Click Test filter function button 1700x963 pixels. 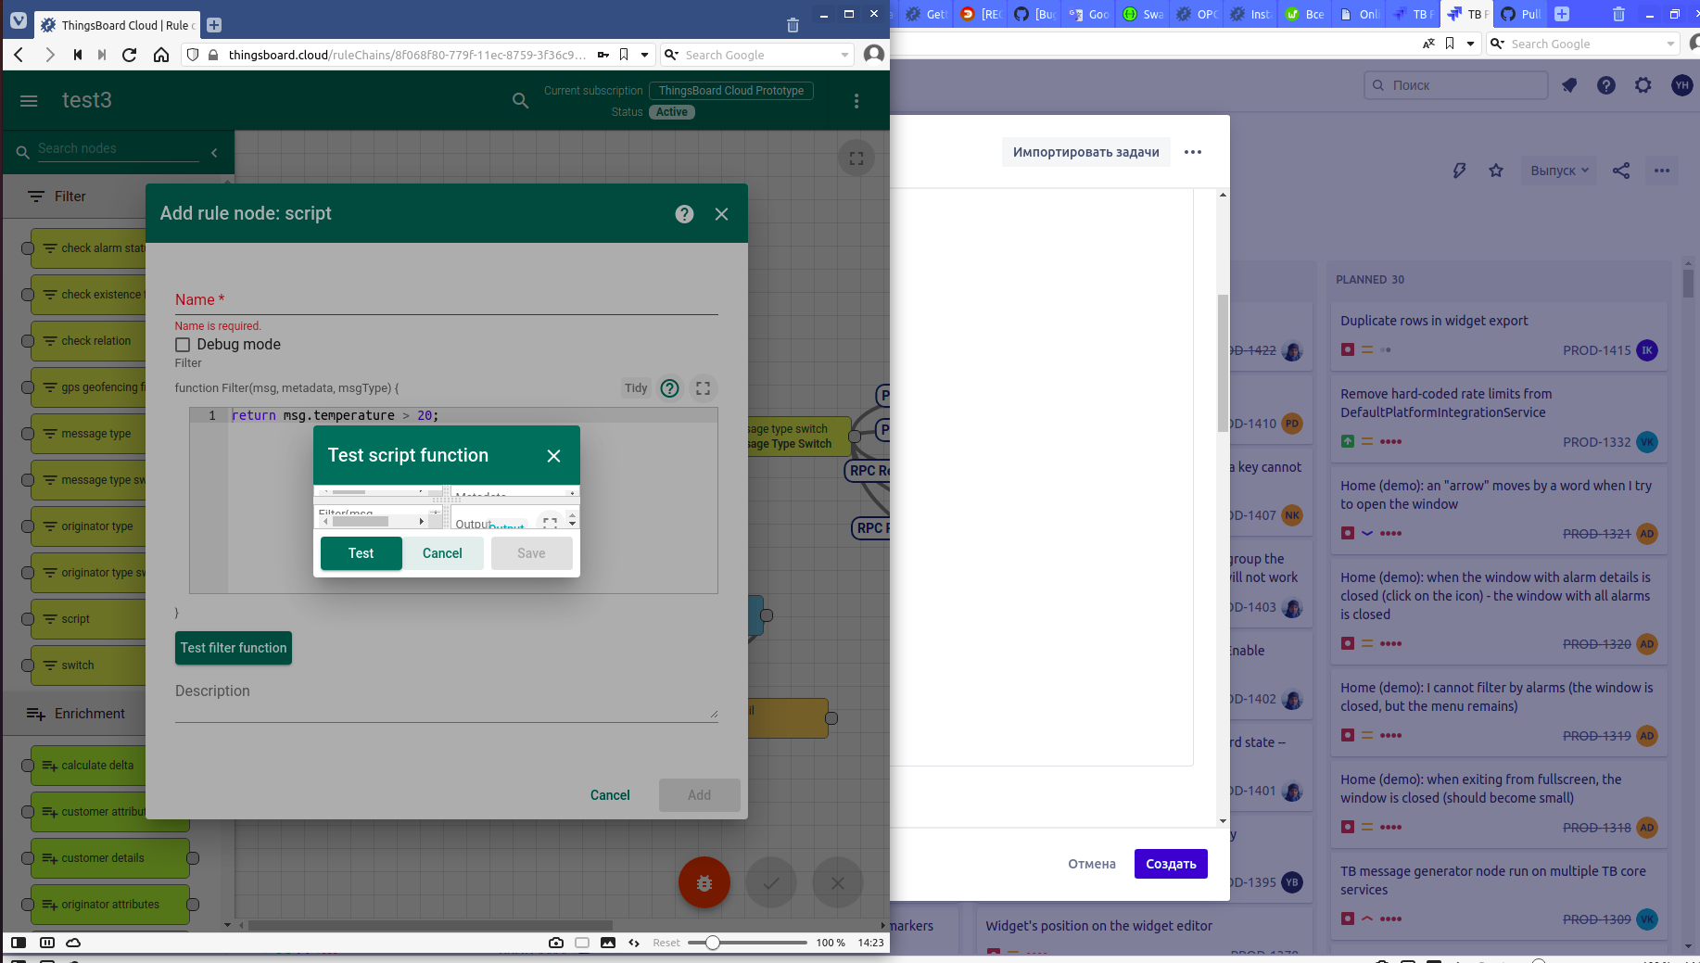(x=234, y=648)
